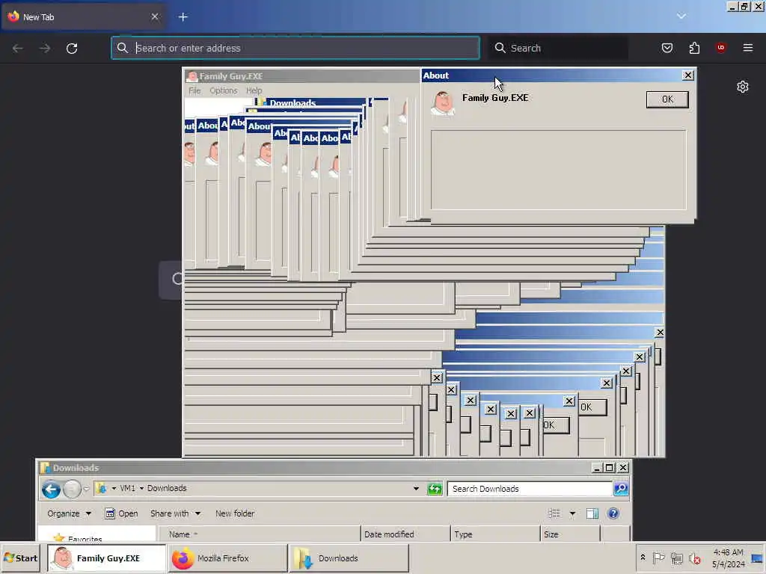
Task: Sort by the Type column header
Action: click(x=495, y=534)
